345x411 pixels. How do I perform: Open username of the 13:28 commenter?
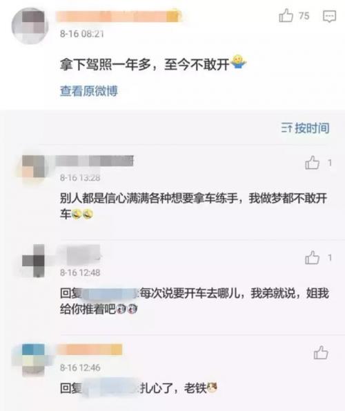[95, 161]
